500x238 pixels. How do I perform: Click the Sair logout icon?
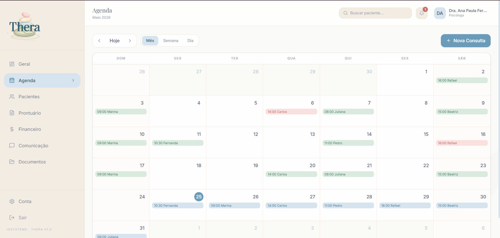click(12, 218)
